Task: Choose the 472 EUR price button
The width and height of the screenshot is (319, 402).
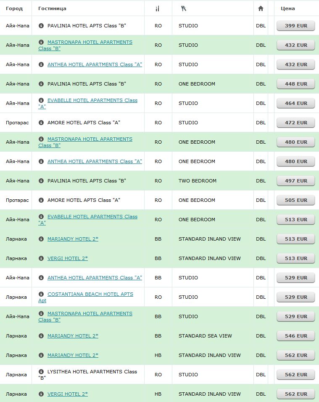Action: (x=296, y=123)
